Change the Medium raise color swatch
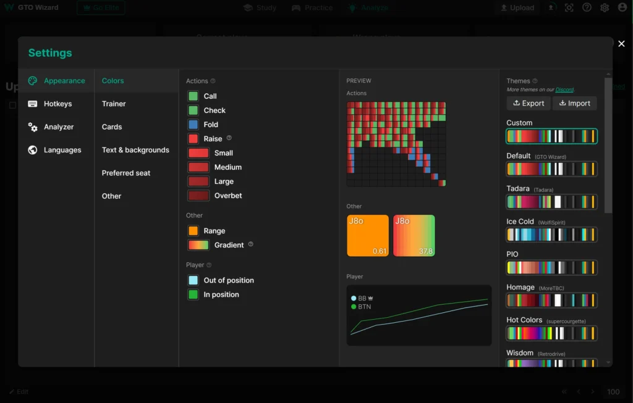 198,167
